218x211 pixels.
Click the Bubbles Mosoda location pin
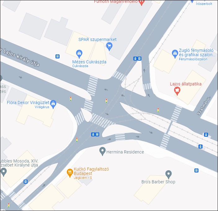[x=3, y=172]
